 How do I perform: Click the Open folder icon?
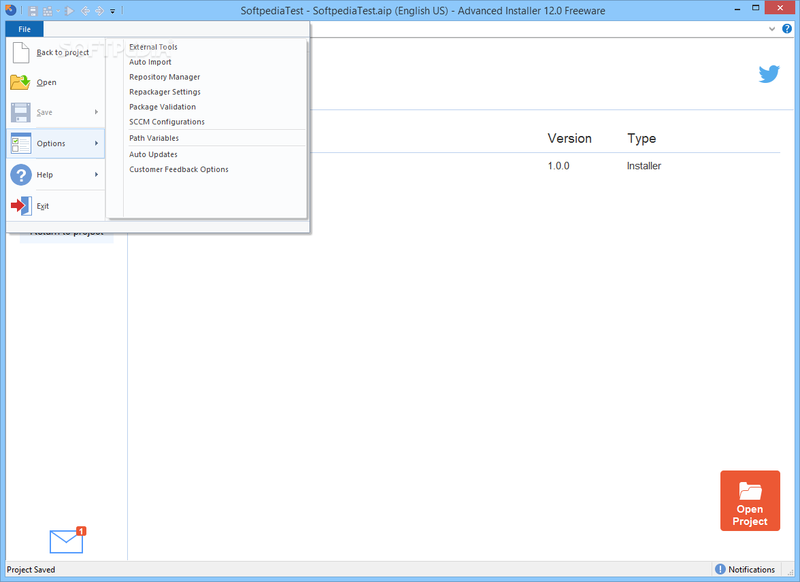coord(20,82)
